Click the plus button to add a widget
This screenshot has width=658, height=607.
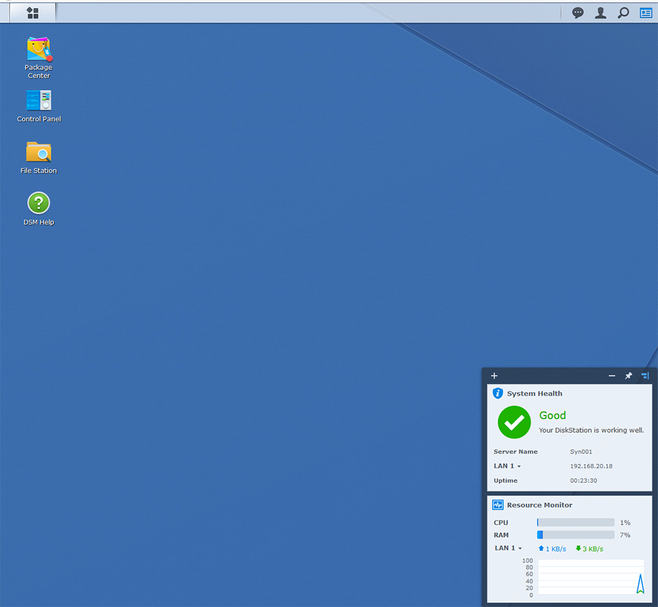pos(494,376)
